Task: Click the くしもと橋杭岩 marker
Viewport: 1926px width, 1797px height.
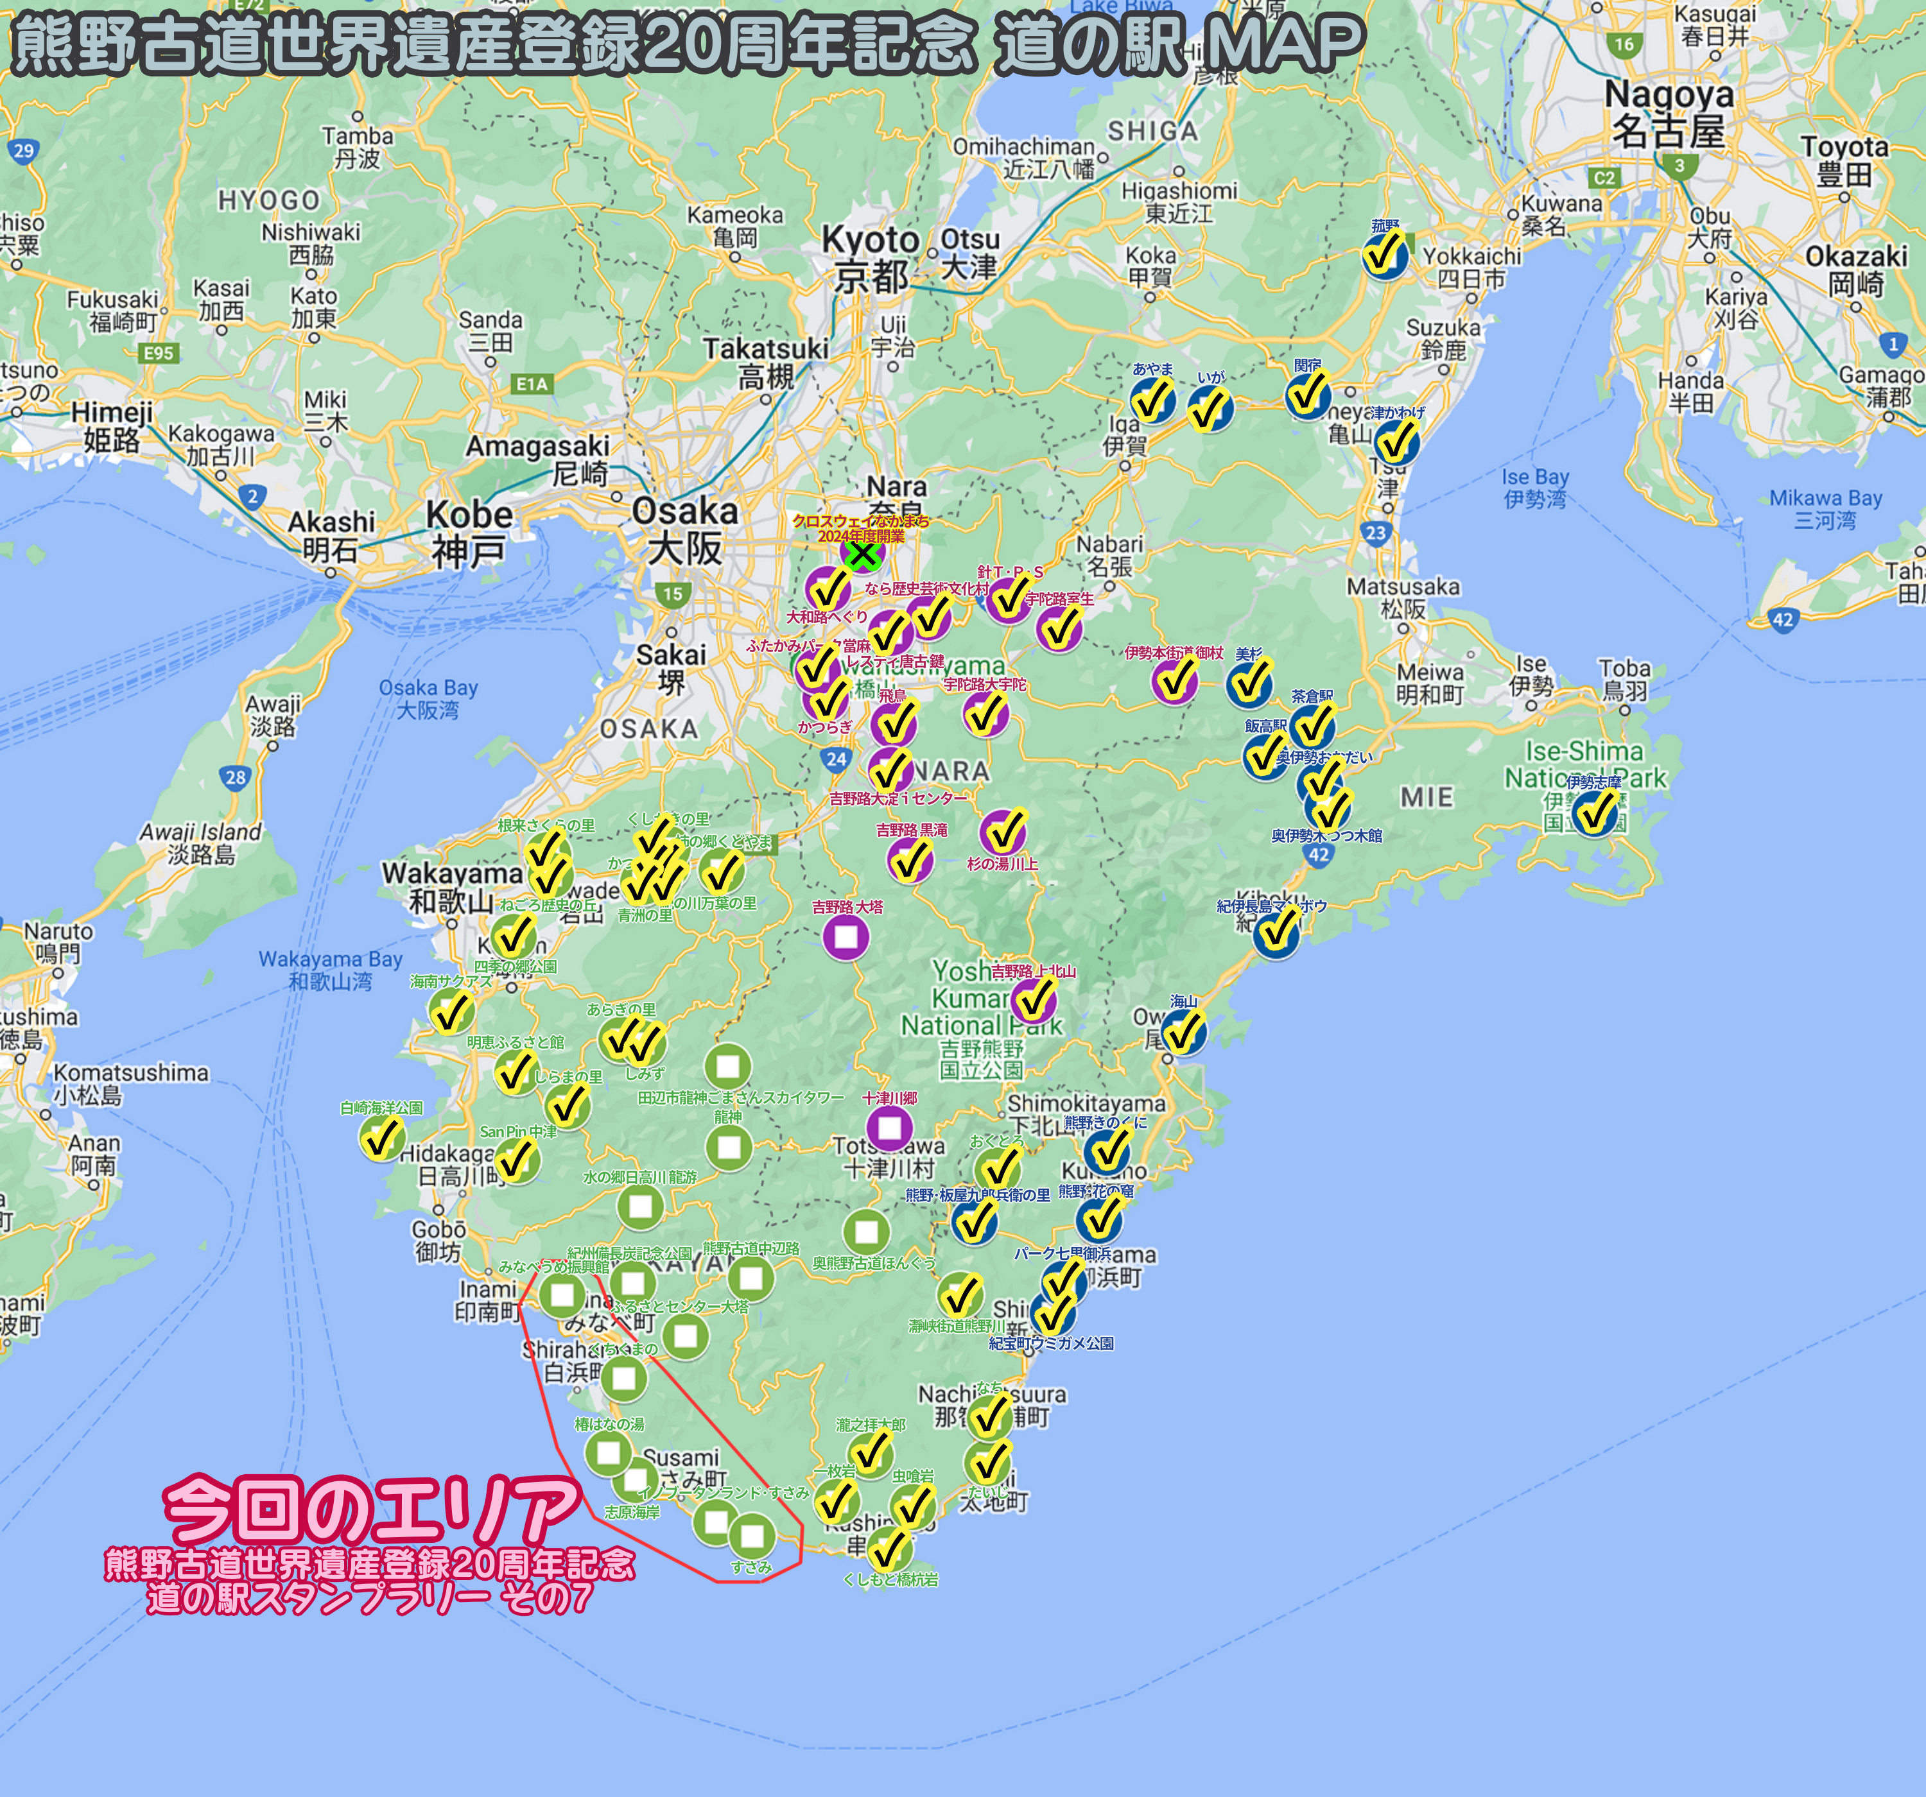Action: [x=889, y=1549]
